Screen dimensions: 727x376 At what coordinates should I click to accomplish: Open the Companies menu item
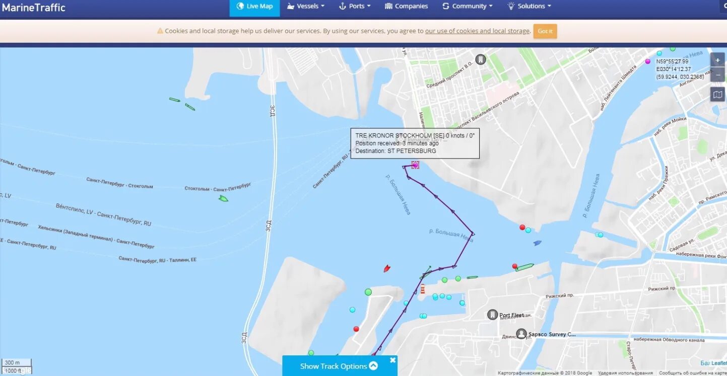[406, 7]
